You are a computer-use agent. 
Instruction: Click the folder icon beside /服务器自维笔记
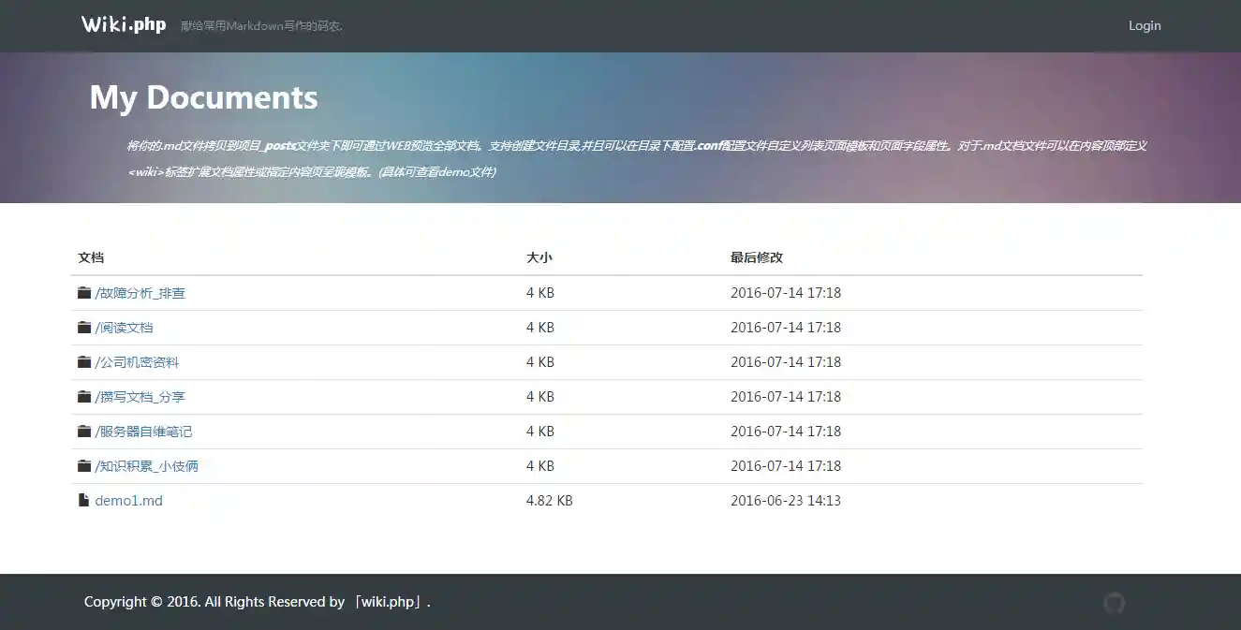[84, 432]
